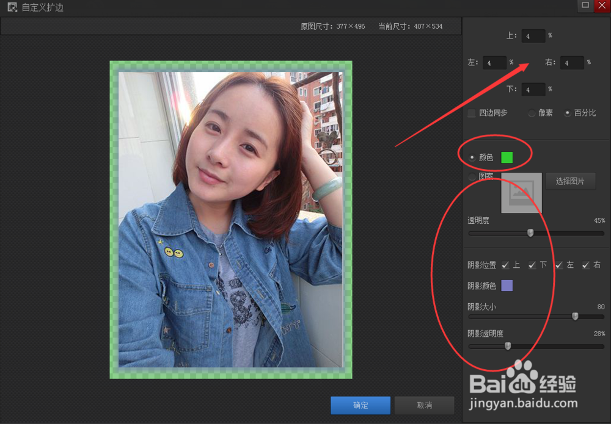
Task: Uncheck 下 in the 阴影位置 row
Action: coord(531,265)
